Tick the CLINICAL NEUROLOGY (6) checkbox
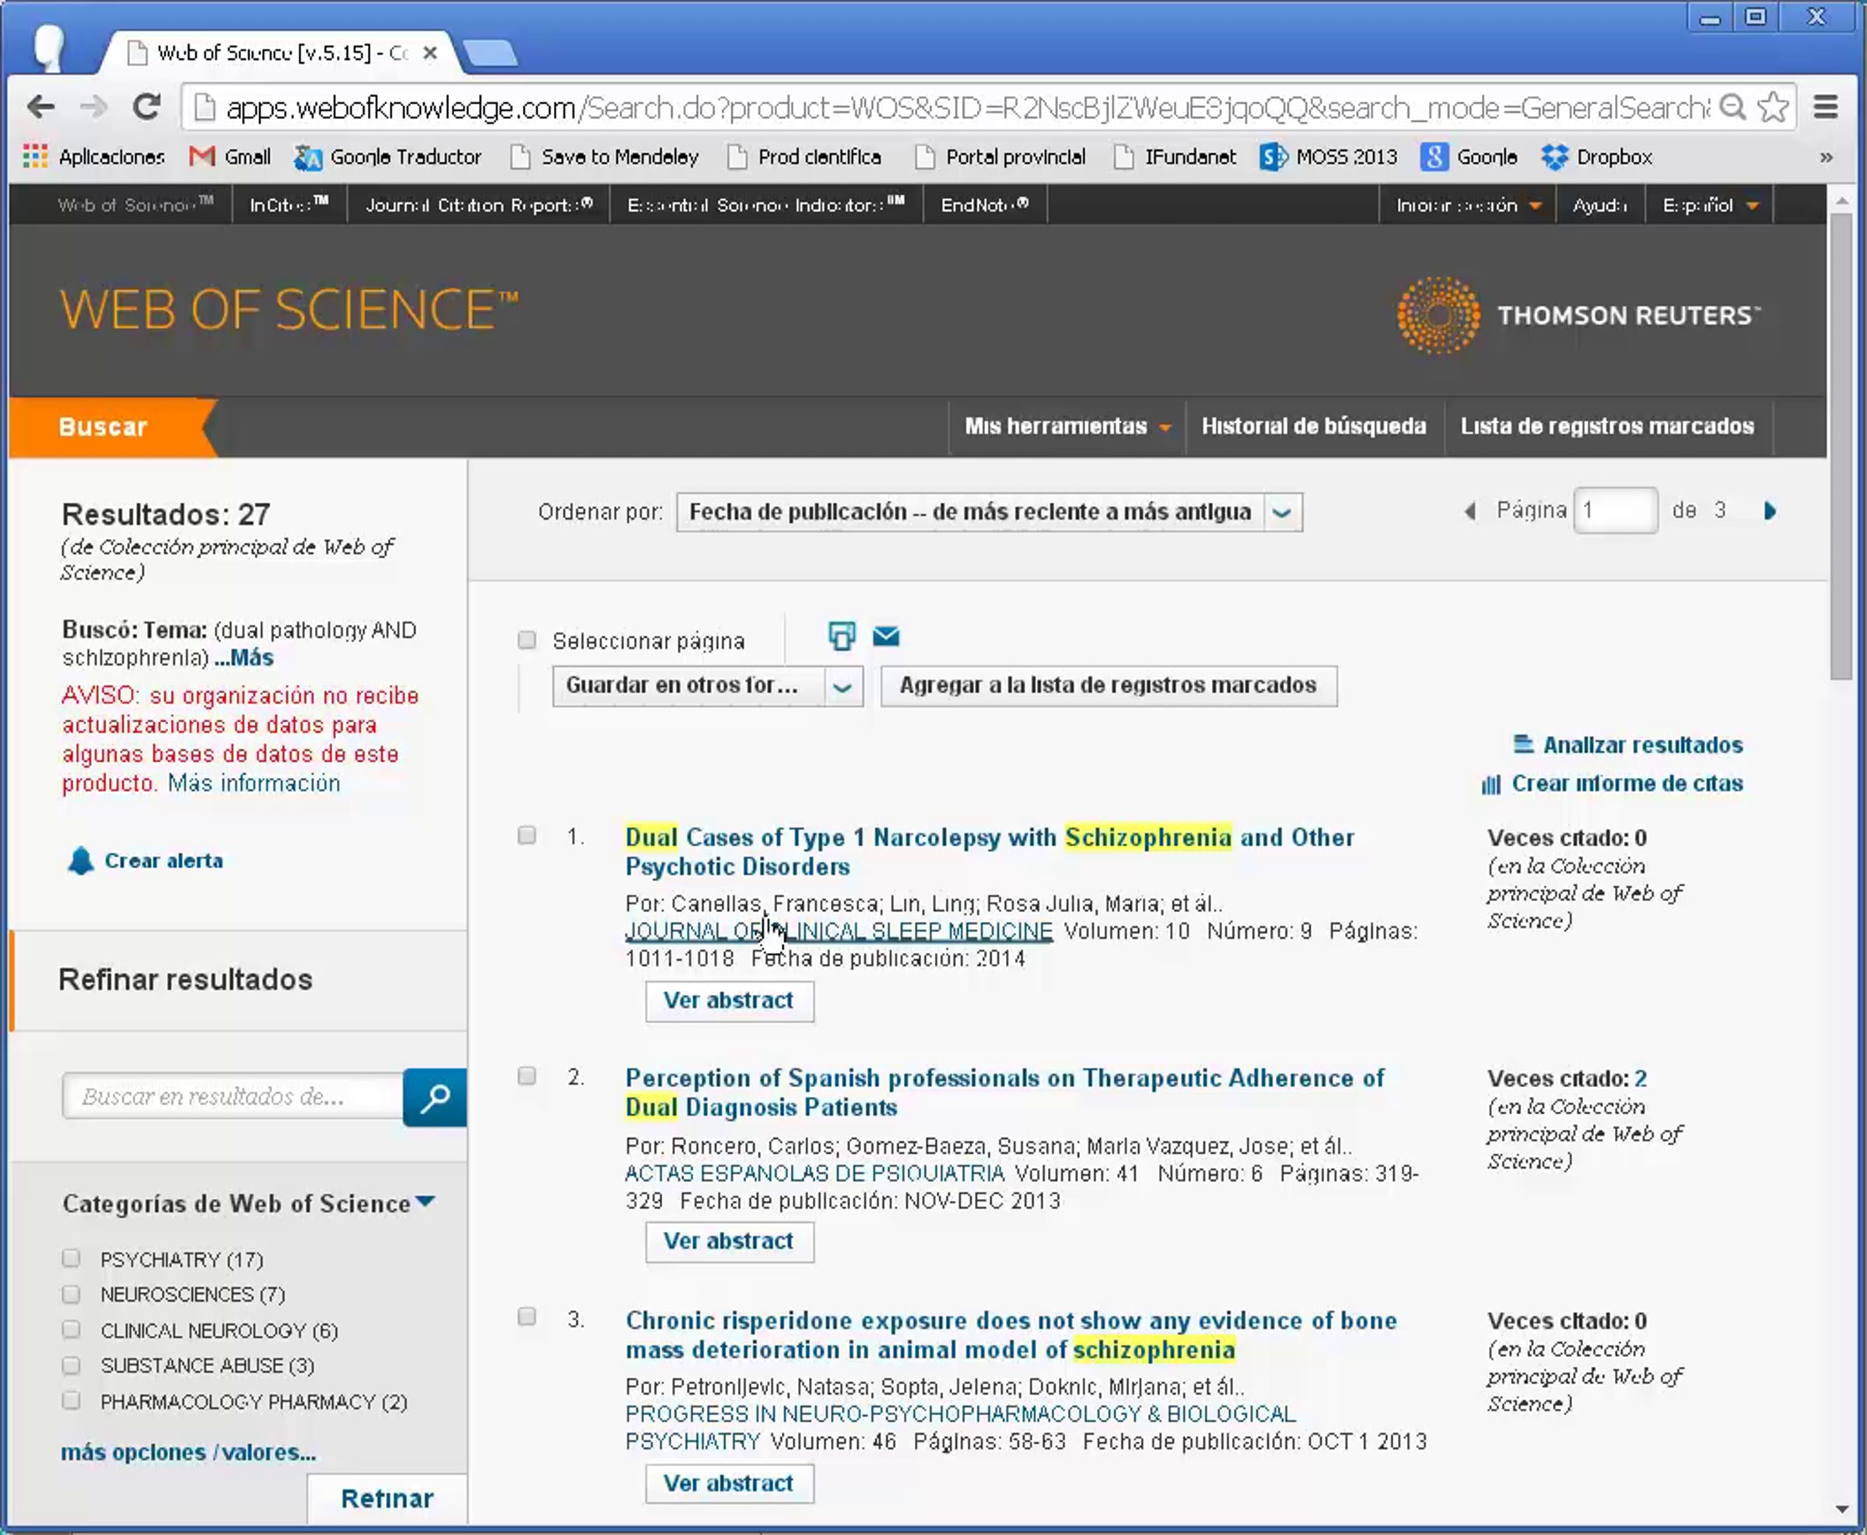 [x=72, y=1330]
